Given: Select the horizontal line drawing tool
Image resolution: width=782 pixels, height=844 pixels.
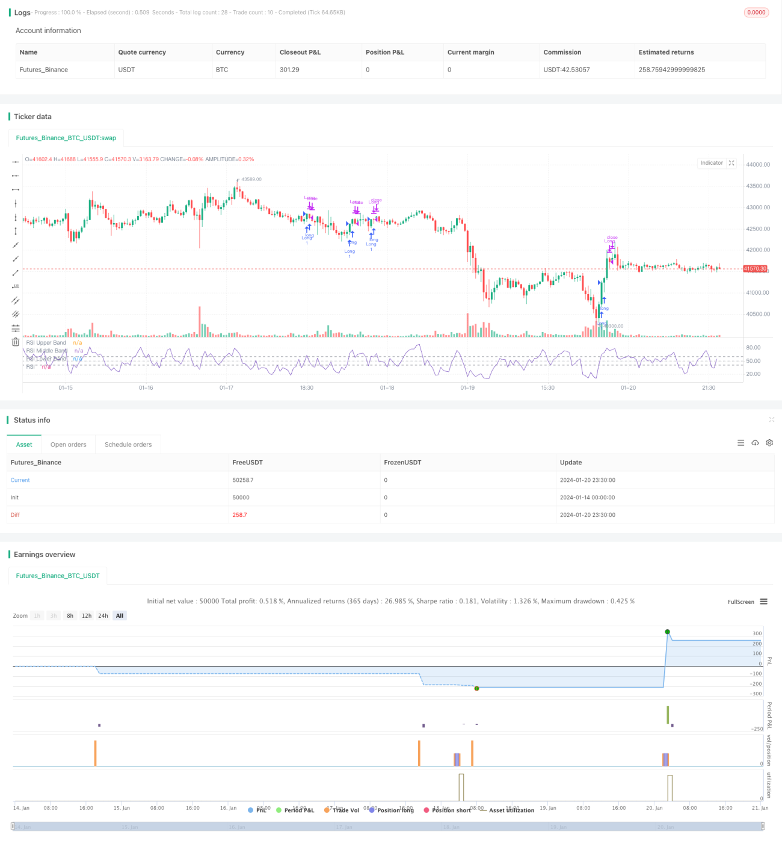Looking at the screenshot, I should tap(16, 161).
